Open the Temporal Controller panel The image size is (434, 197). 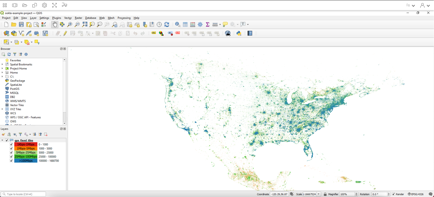[x=159, y=25]
